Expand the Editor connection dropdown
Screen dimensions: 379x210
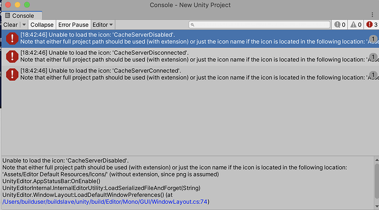pos(103,25)
